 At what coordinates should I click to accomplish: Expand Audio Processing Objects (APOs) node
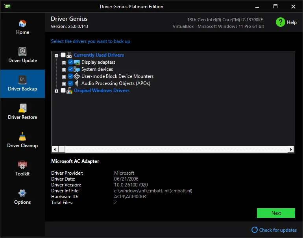64,84
